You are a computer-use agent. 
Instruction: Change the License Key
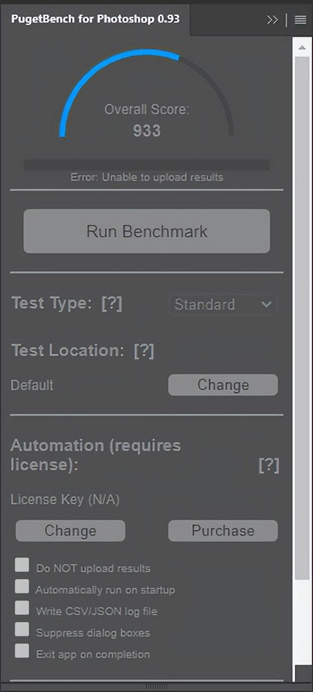coord(71,531)
